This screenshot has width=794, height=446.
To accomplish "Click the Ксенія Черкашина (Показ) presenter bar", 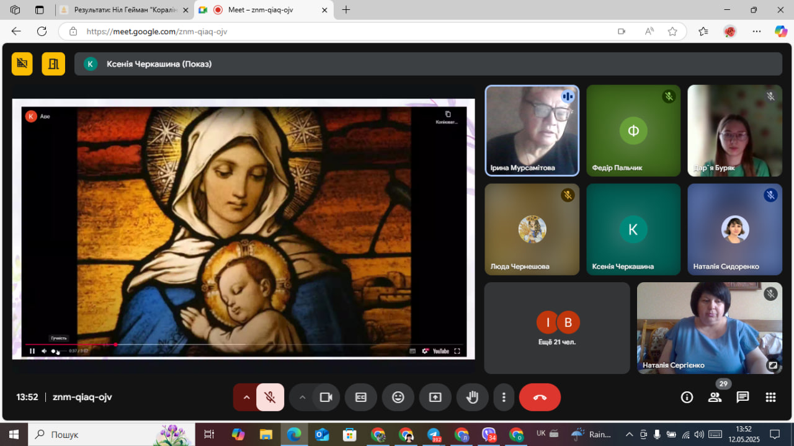I will (428, 64).
